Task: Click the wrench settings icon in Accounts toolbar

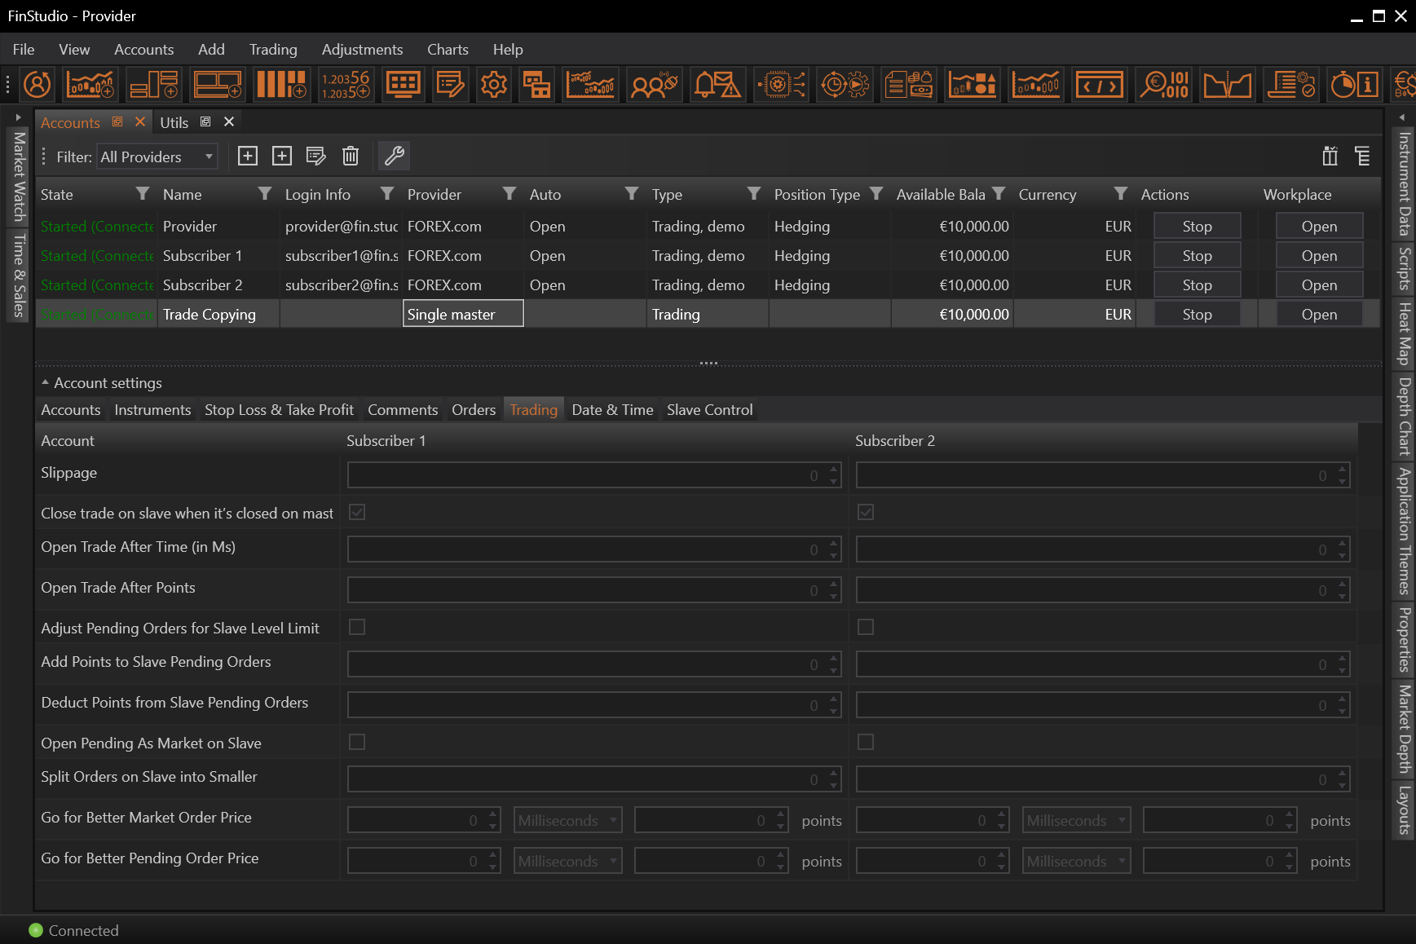Action: 395,156
